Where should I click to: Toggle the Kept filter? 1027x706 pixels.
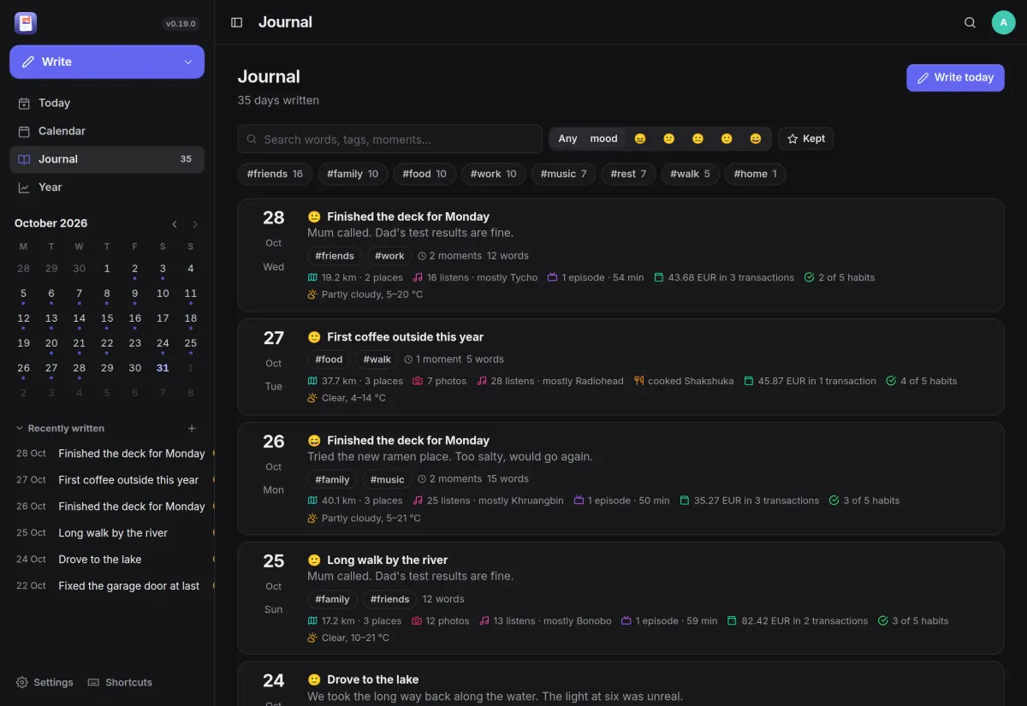click(x=805, y=139)
